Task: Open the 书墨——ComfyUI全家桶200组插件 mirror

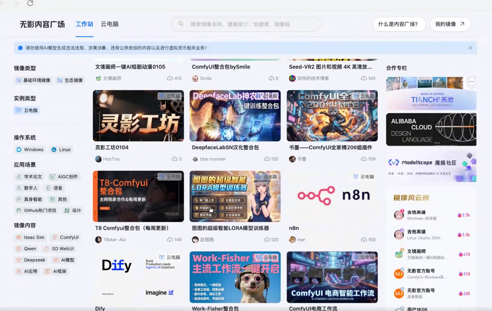Action: coord(332,115)
